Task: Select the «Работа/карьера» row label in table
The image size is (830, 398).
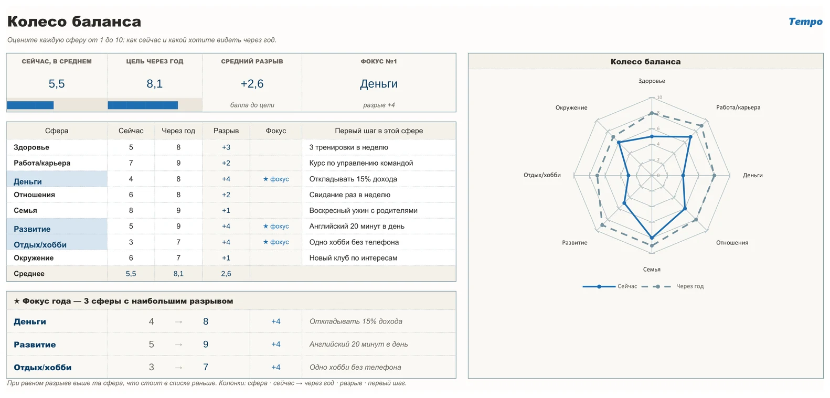Action: [42, 163]
